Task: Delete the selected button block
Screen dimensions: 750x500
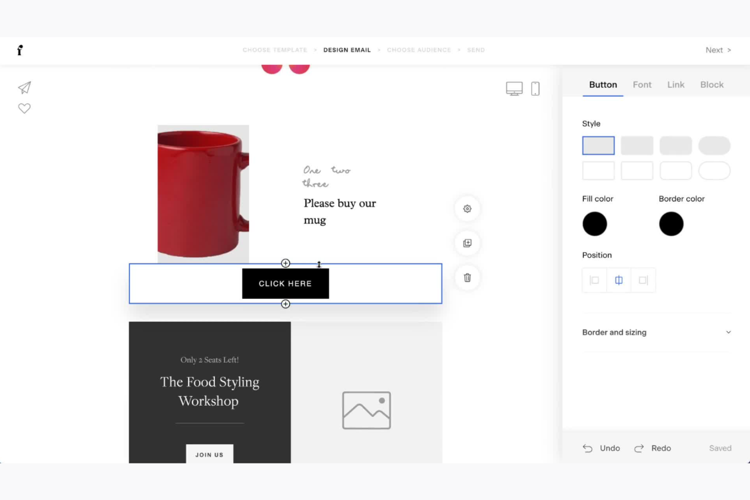Action: pos(467,278)
